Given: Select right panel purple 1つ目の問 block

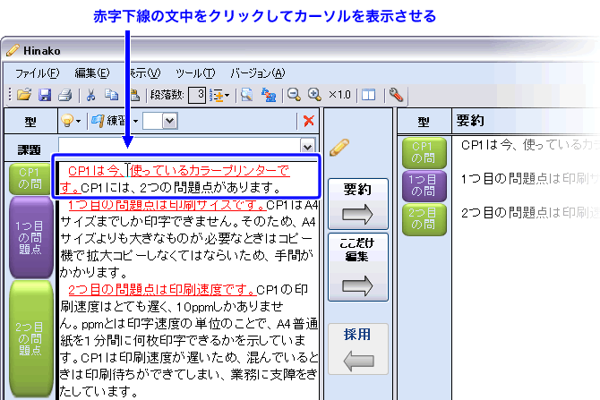Looking at the screenshot, I should point(424,186).
